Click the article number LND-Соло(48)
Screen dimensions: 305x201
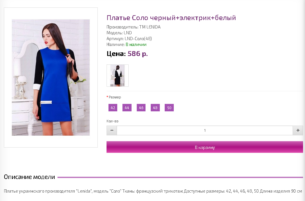tap(138, 39)
